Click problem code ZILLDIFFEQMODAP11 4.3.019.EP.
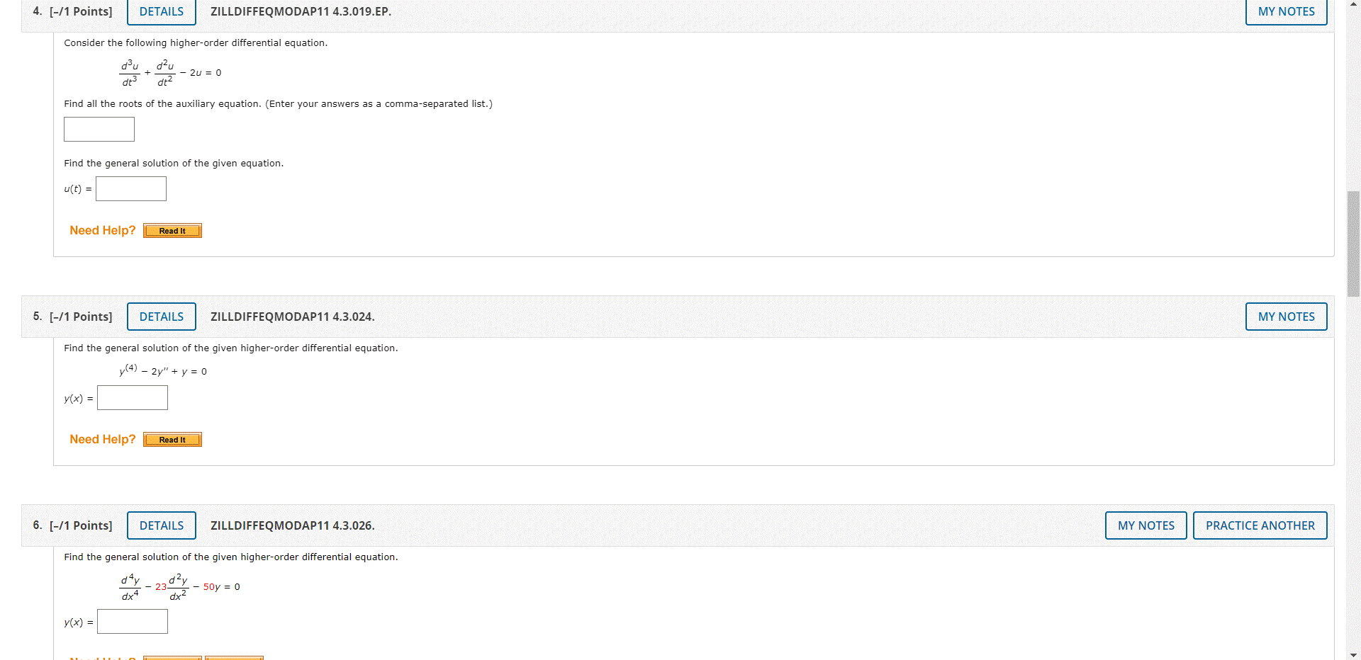1361x660 pixels. click(x=301, y=11)
